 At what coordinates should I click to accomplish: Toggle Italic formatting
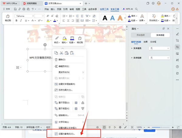point(21,21)
